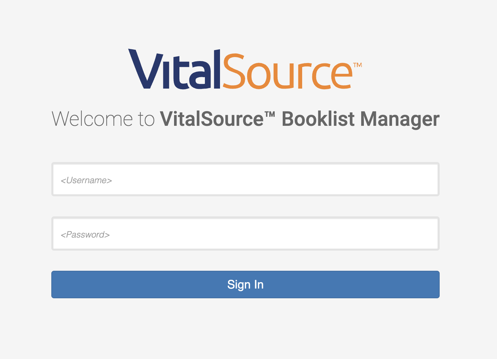Click bold "VitalSource" in the heading

pyautogui.click(x=212, y=119)
